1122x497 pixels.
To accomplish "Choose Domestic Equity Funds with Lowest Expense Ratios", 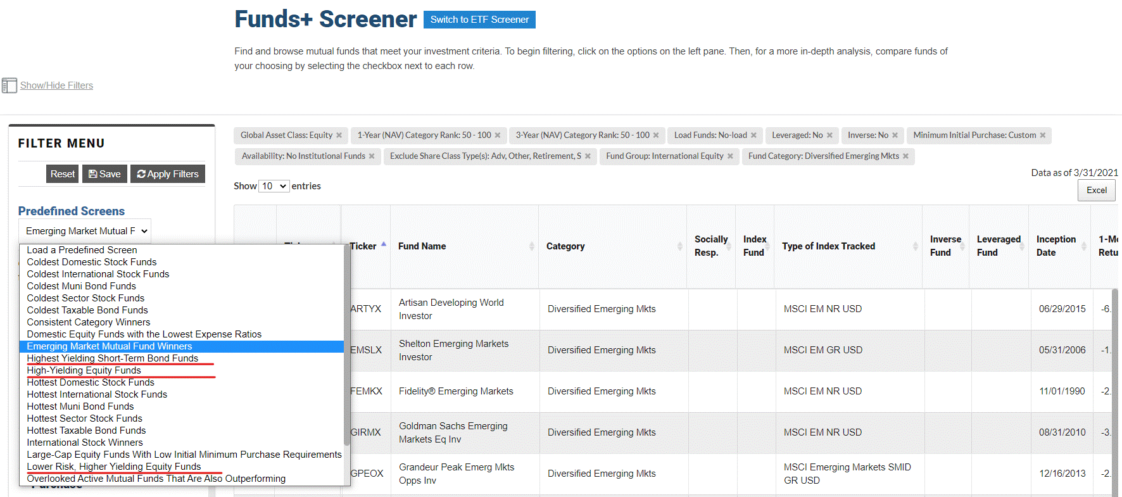I will (182, 334).
